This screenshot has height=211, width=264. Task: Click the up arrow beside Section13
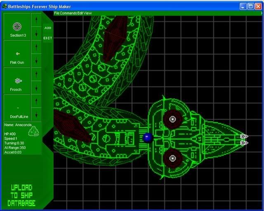(36, 20)
